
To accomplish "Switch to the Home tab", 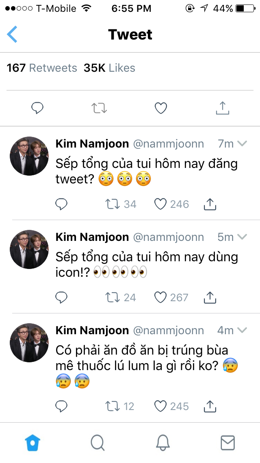I will 32,443.
